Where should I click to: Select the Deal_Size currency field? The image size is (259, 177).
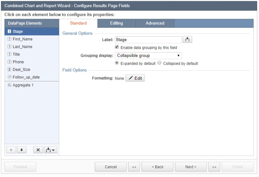[x=21, y=69]
